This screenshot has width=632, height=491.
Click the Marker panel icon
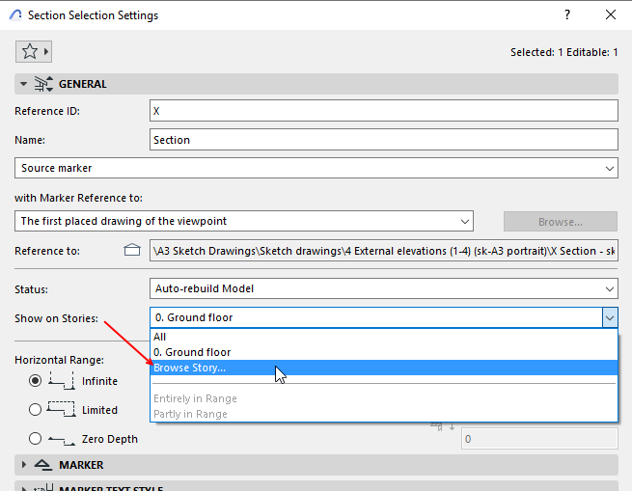43,465
